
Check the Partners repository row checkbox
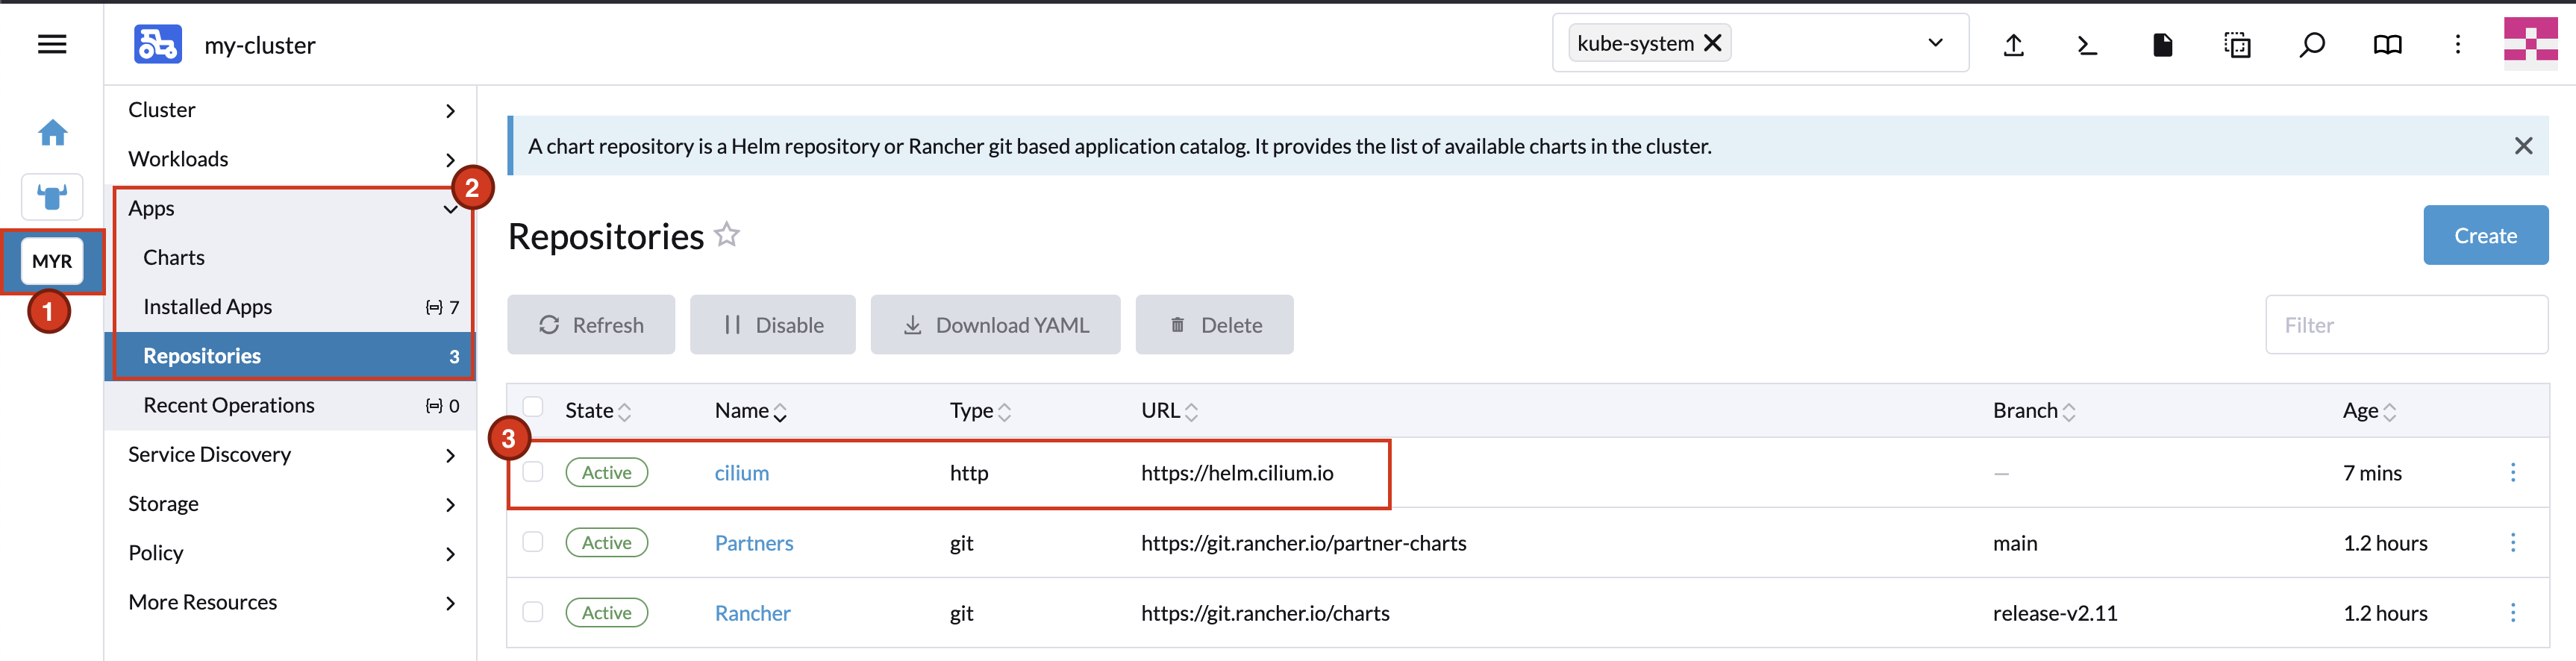tap(533, 541)
